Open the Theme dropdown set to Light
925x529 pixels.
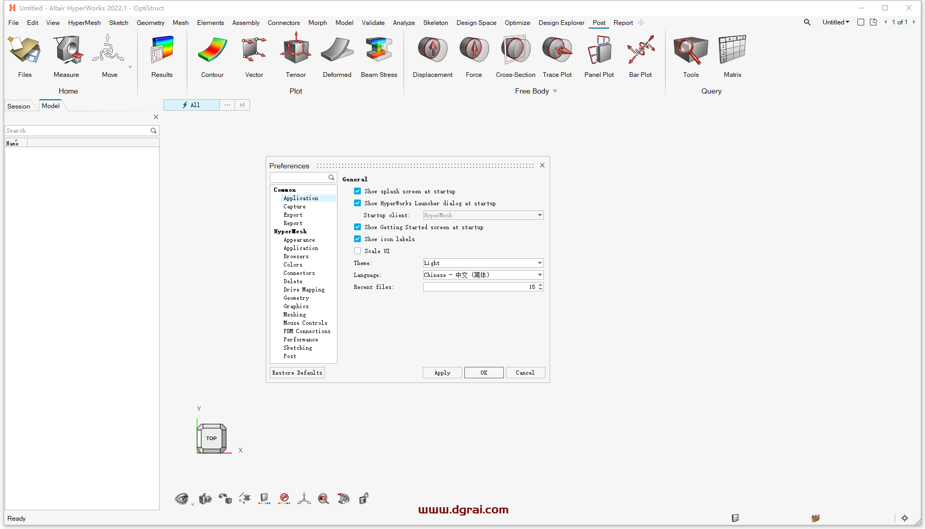(483, 263)
